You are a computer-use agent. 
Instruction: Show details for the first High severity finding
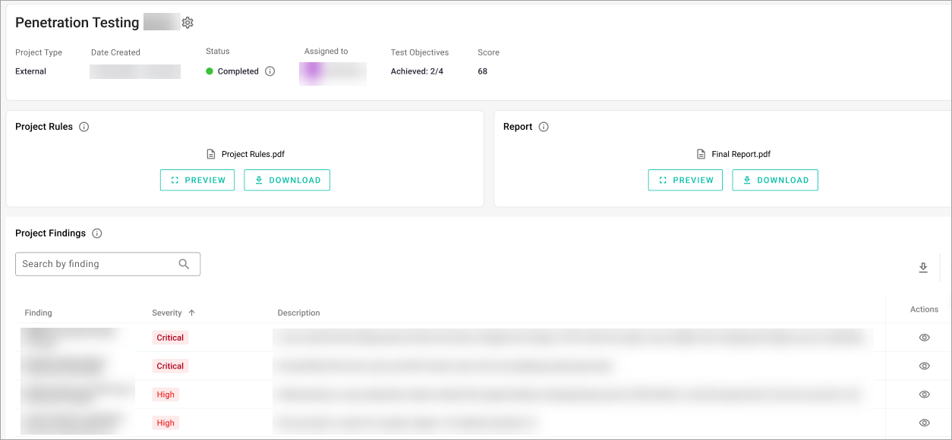click(x=924, y=394)
